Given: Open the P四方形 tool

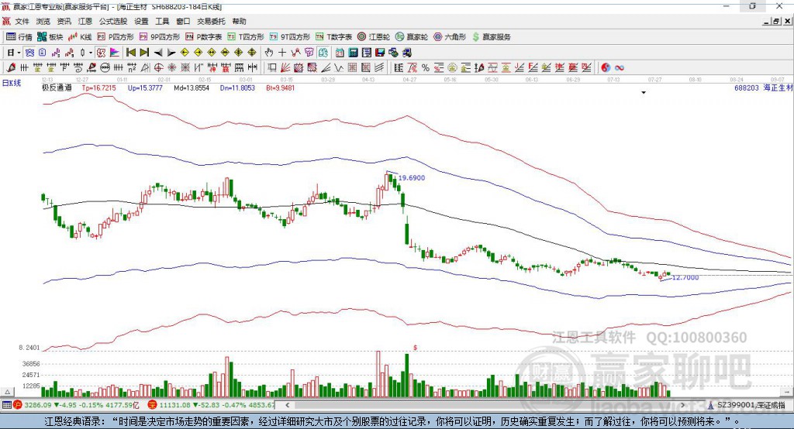Looking at the screenshot, I should tap(116, 37).
